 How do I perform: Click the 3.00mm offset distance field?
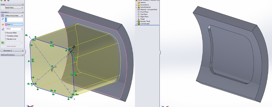pos(13,29)
